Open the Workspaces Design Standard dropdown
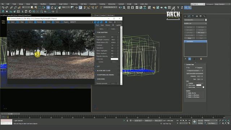 click(222, 4)
